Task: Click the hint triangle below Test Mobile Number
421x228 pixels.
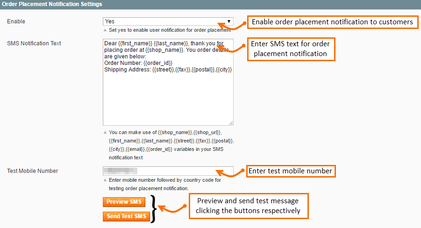Action: [105, 180]
